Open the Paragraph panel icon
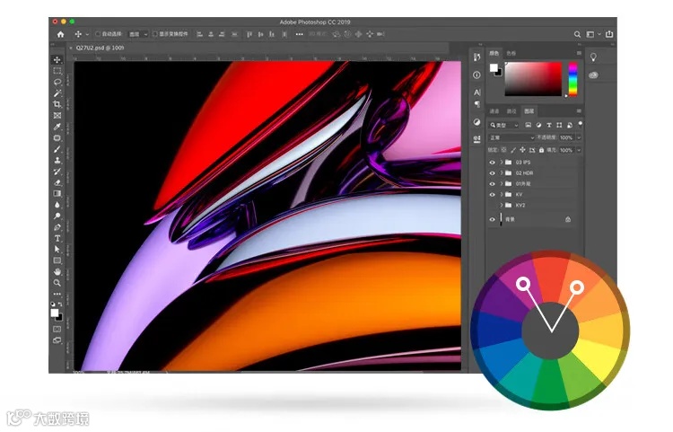Image resolution: width=673 pixels, height=432 pixels. 476,104
